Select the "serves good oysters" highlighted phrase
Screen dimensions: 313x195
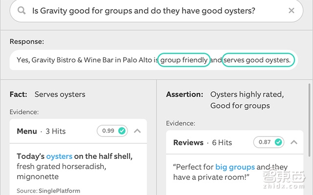tap(258, 60)
